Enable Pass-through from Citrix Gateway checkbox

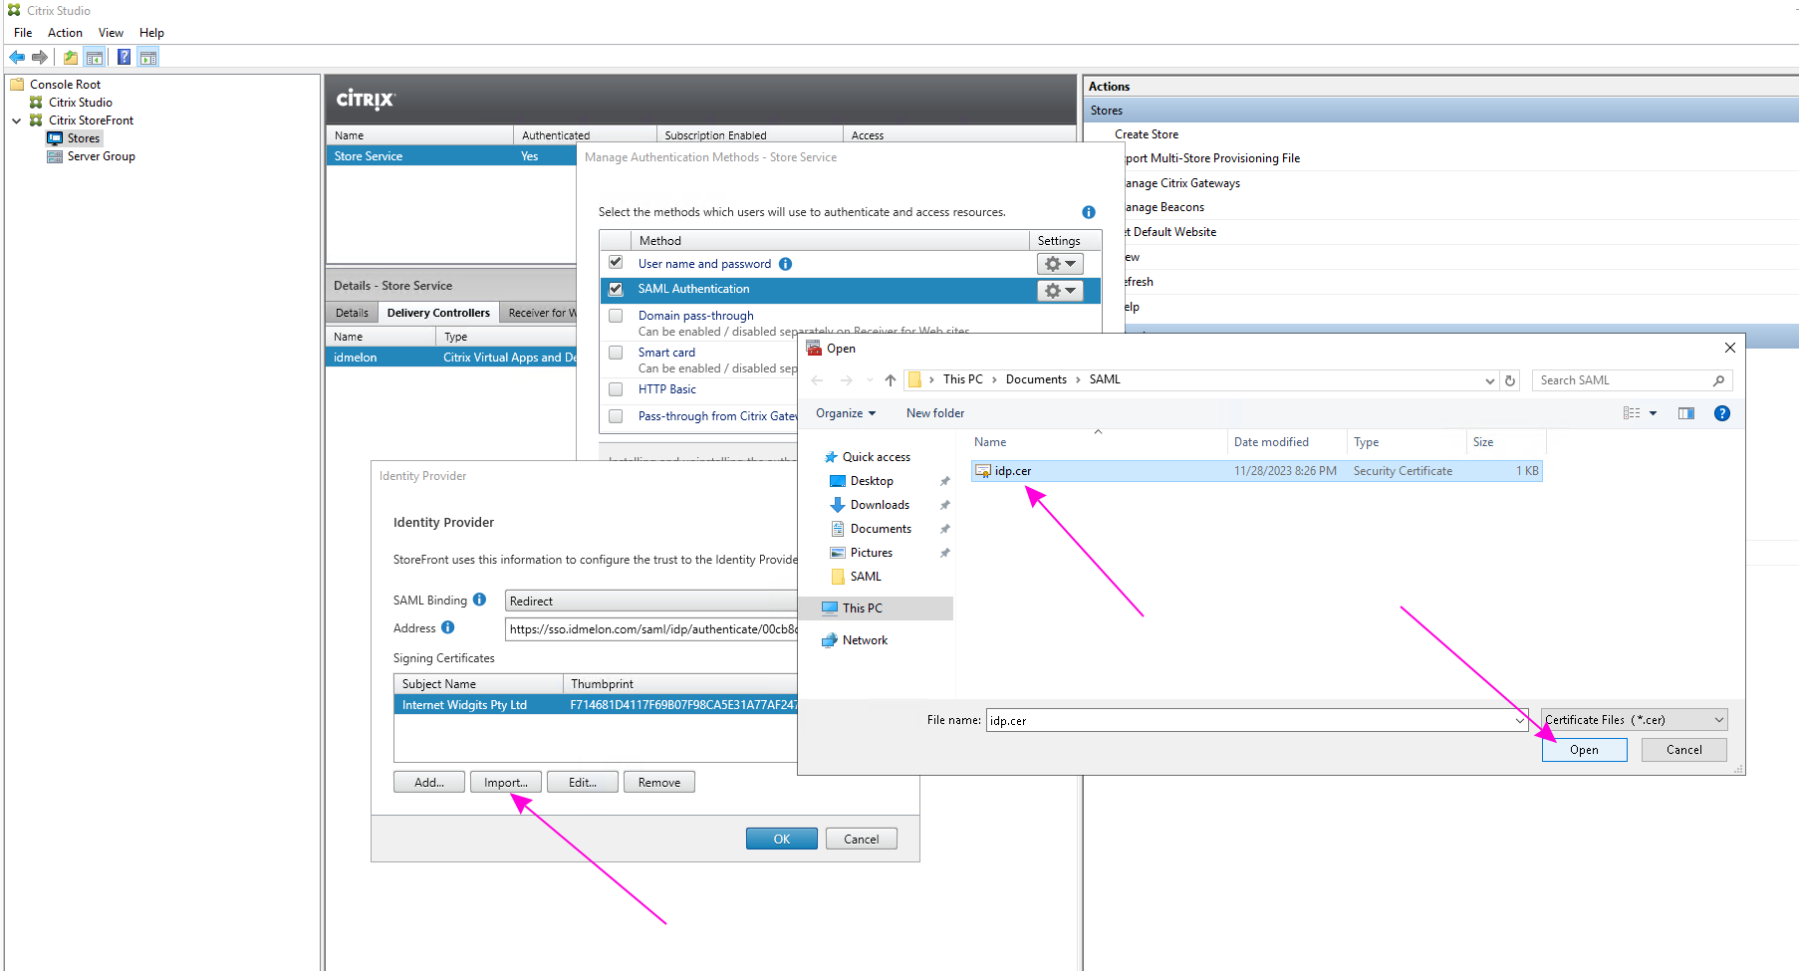(x=616, y=416)
